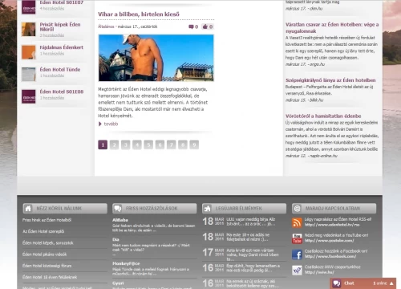Go to page 2 of articles
This screenshot has height=289, width=401.
(114, 144)
